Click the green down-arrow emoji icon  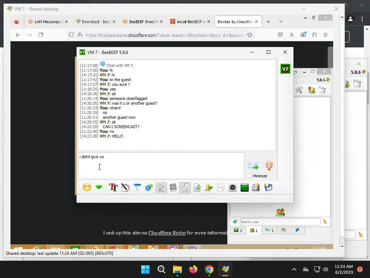(99, 188)
